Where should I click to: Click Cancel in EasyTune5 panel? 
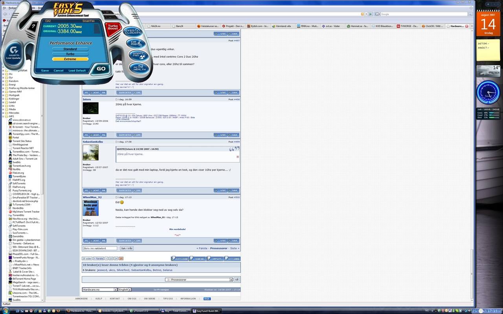click(59, 71)
